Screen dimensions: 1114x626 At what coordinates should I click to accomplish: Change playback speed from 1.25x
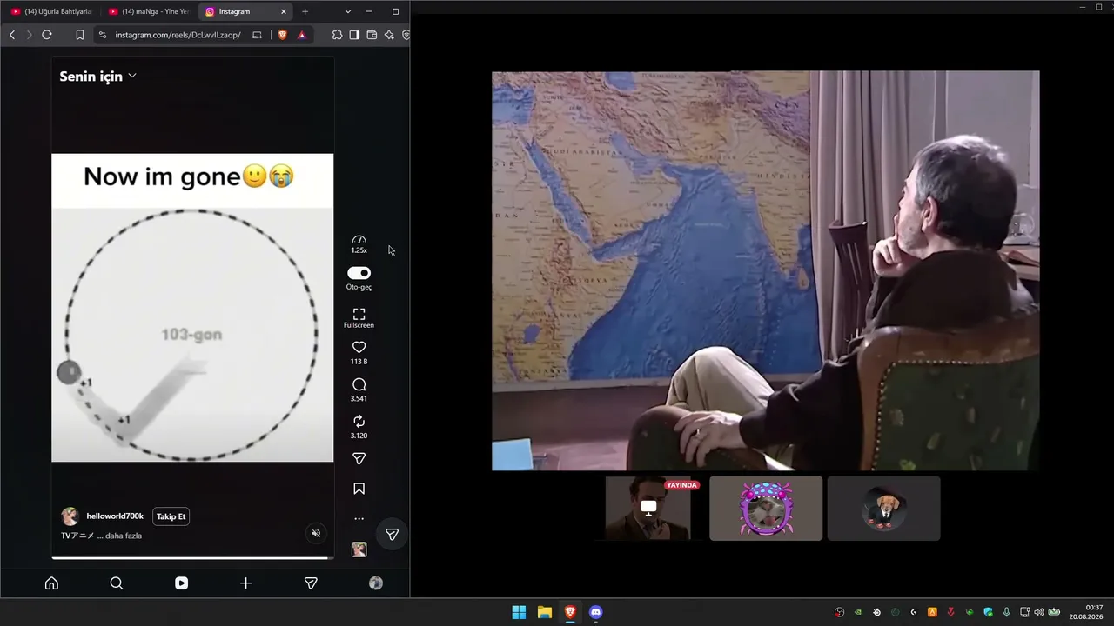(x=359, y=243)
